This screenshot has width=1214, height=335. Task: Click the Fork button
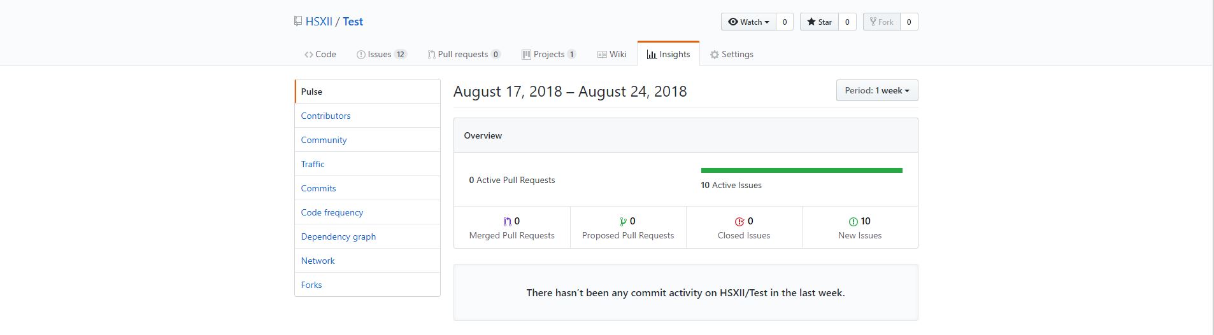click(x=881, y=22)
